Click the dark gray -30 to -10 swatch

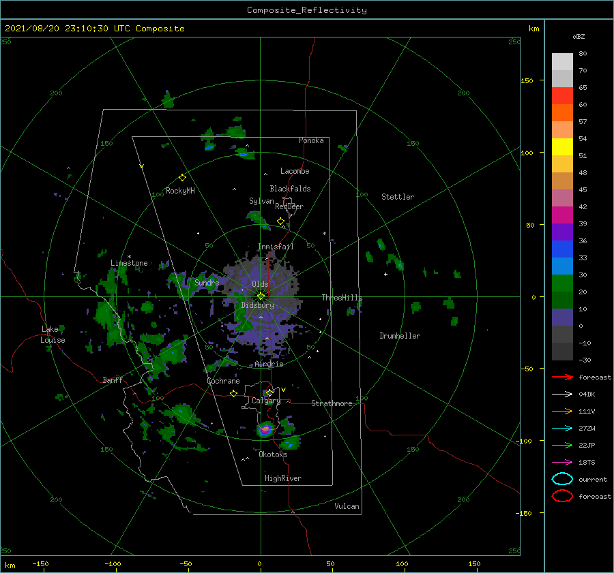coord(562,352)
